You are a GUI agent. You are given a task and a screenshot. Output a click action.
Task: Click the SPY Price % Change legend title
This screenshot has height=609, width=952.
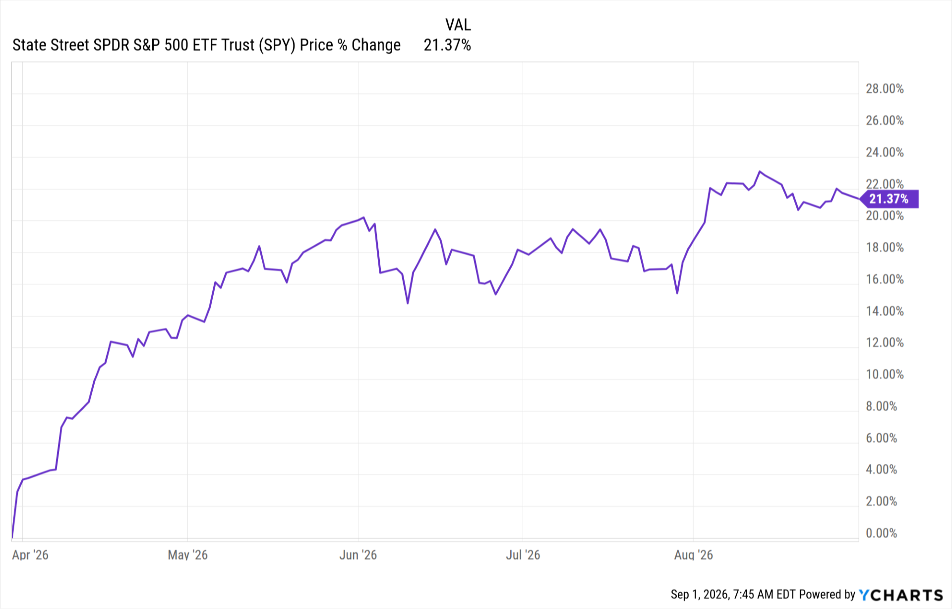coord(206,45)
